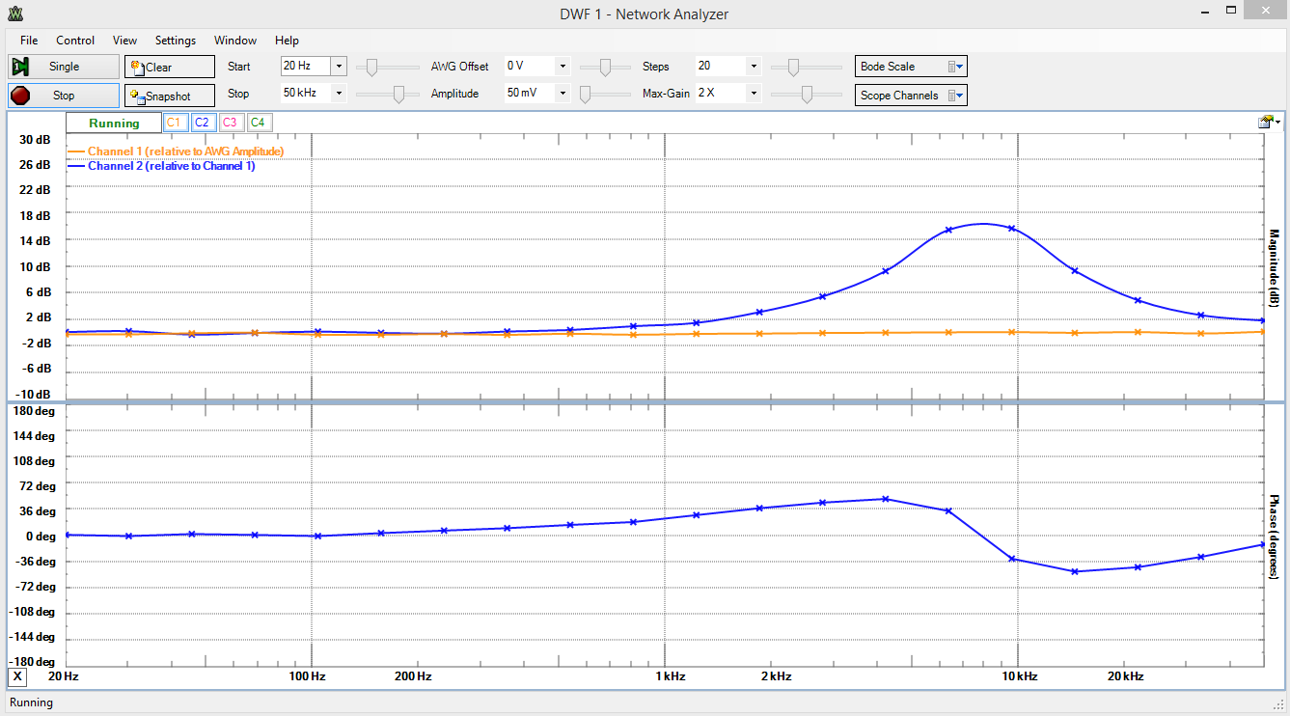Click the 10 kHz frequency axis label
Screen dimensions: 1290x716
click(1020, 676)
